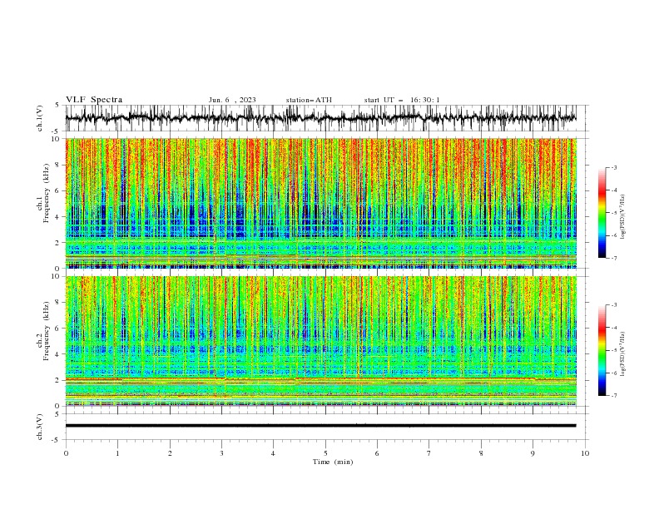Screen dimensions: 659x509
Task: Click the 'ch.3(V)' axis label
Action: click(x=40, y=427)
